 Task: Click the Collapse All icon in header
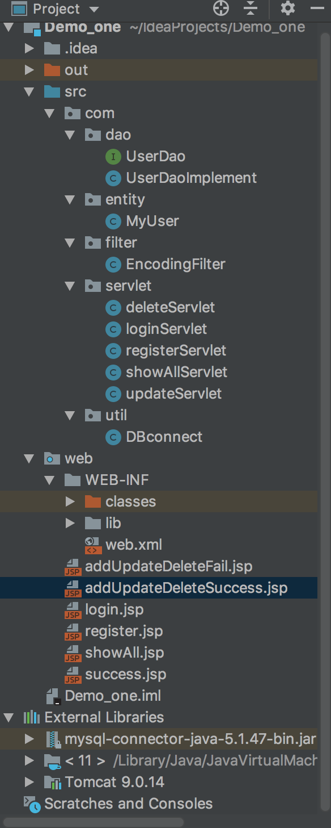[x=250, y=9]
